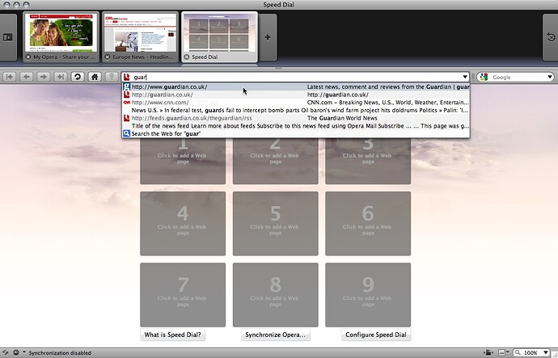Click the What is Speed Dial? button

(x=172, y=335)
